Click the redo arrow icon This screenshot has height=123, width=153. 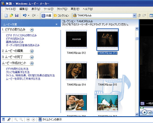34,15
